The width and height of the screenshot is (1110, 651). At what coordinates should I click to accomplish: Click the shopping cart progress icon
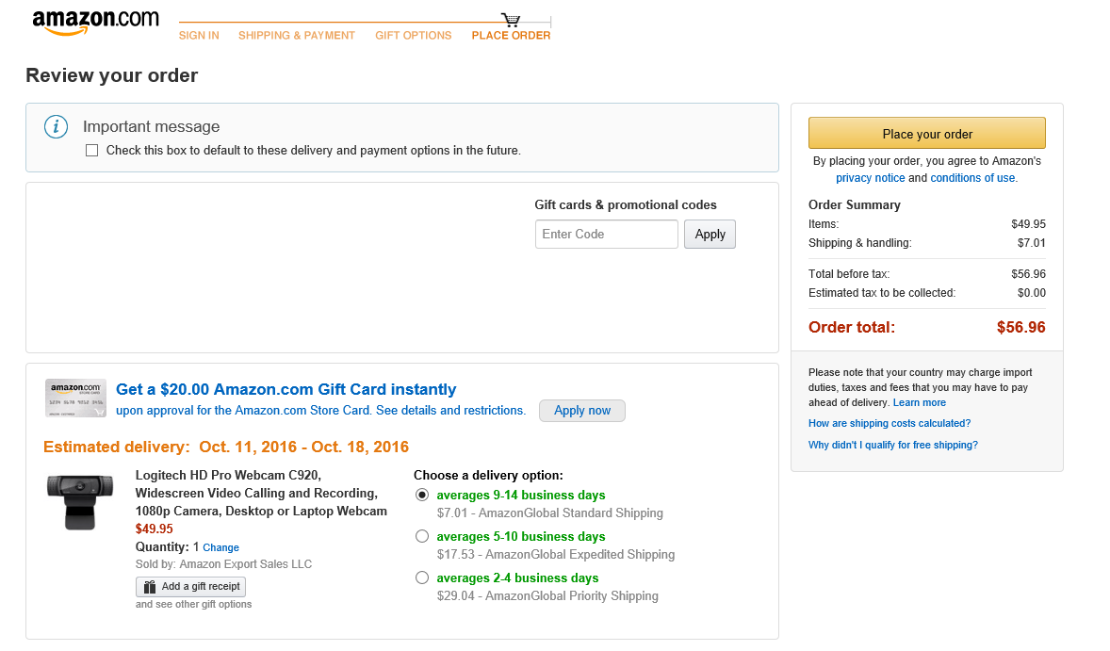[511, 20]
